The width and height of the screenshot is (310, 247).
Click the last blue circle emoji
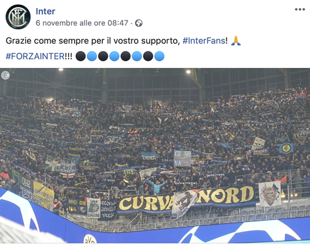click(159, 56)
